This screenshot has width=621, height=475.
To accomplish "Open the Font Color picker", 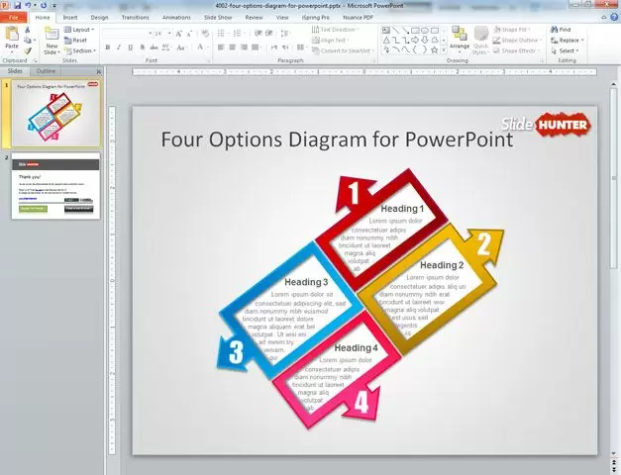I will pos(199,47).
